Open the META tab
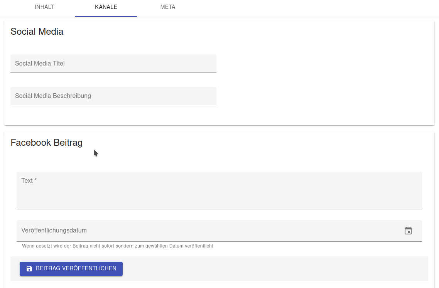The height and width of the screenshot is (288, 439). tap(168, 7)
